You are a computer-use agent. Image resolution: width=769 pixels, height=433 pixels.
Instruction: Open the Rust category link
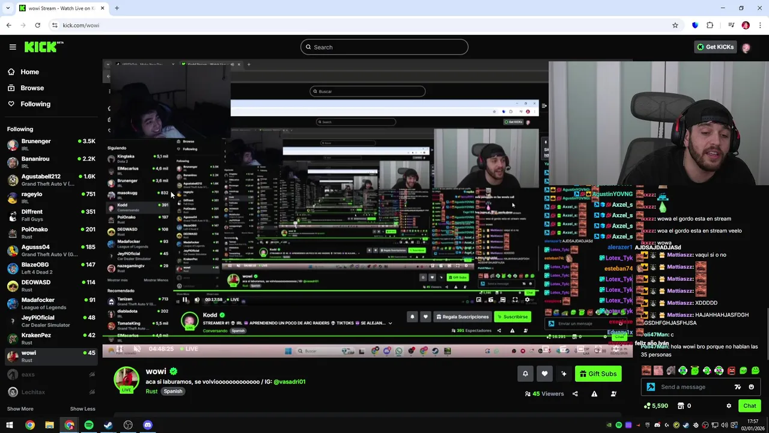click(x=151, y=392)
